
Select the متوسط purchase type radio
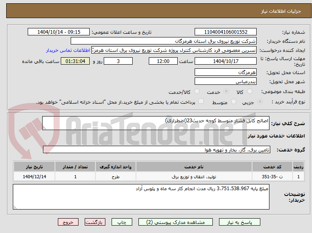233,102
